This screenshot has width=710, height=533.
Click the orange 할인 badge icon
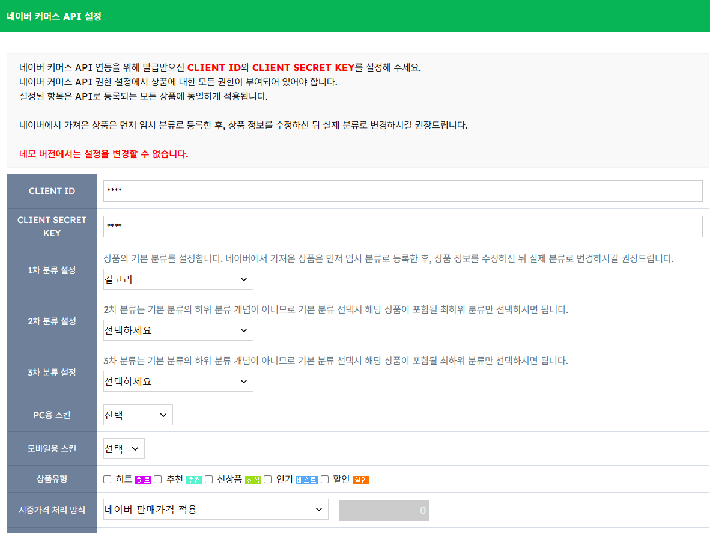(360, 480)
